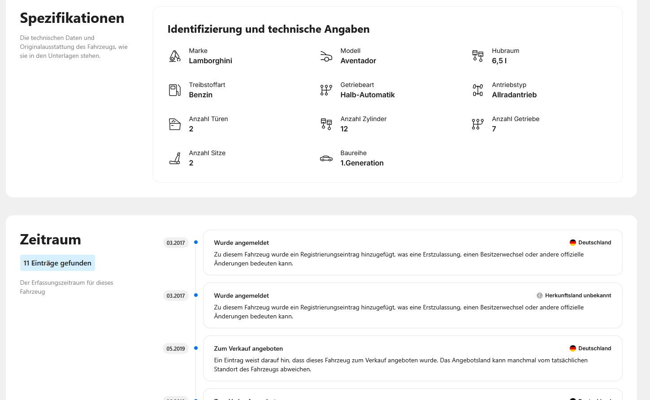Open the second 'Wurde angemeldet' entry card
Viewport: 650px width, 400px height.
click(412, 305)
